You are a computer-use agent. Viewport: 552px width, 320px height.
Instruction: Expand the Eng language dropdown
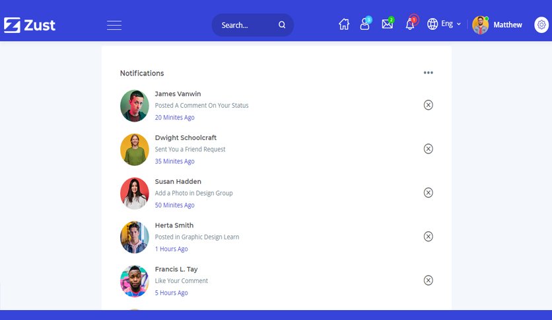coord(451,24)
